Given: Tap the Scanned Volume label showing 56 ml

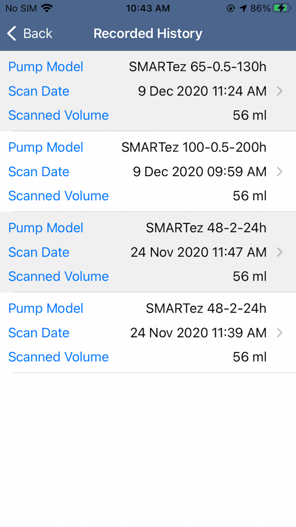Looking at the screenshot, I should (x=58, y=115).
